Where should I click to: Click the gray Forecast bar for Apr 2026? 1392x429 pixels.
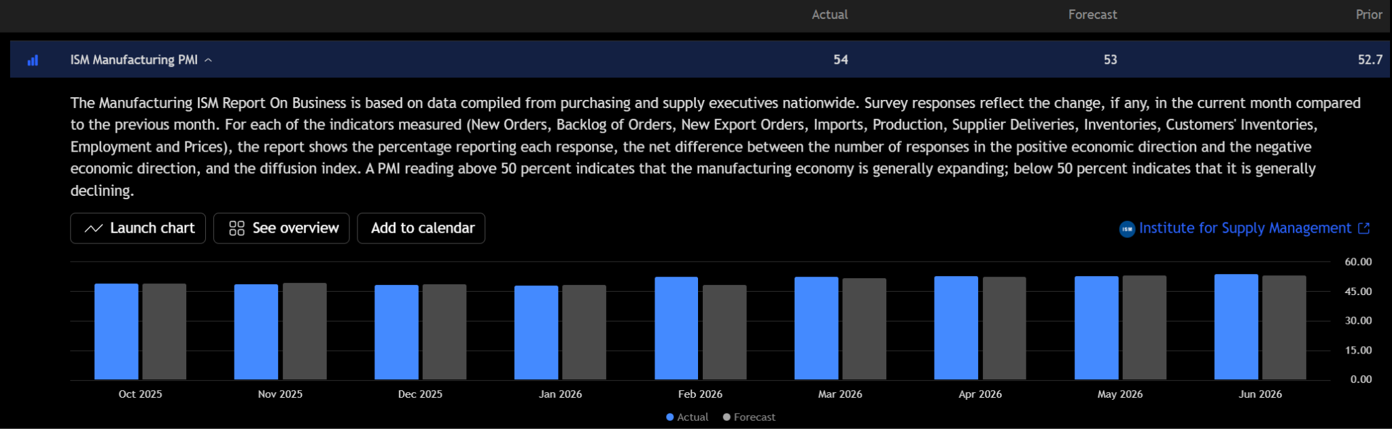tap(1005, 328)
